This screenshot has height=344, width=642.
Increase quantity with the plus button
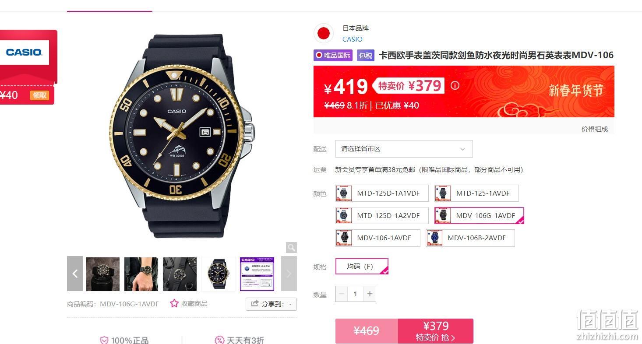tap(370, 294)
